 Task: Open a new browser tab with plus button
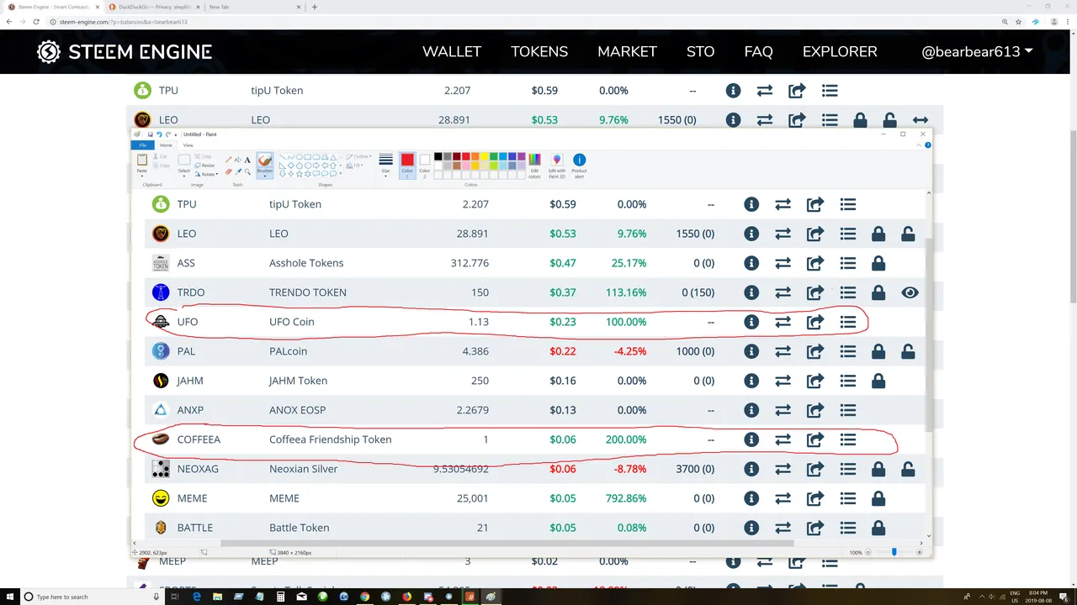click(x=315, y=7)
